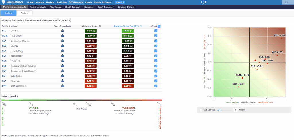Open the Credit Spreads tab
The image size is (294, 140).
coord(73,7)
